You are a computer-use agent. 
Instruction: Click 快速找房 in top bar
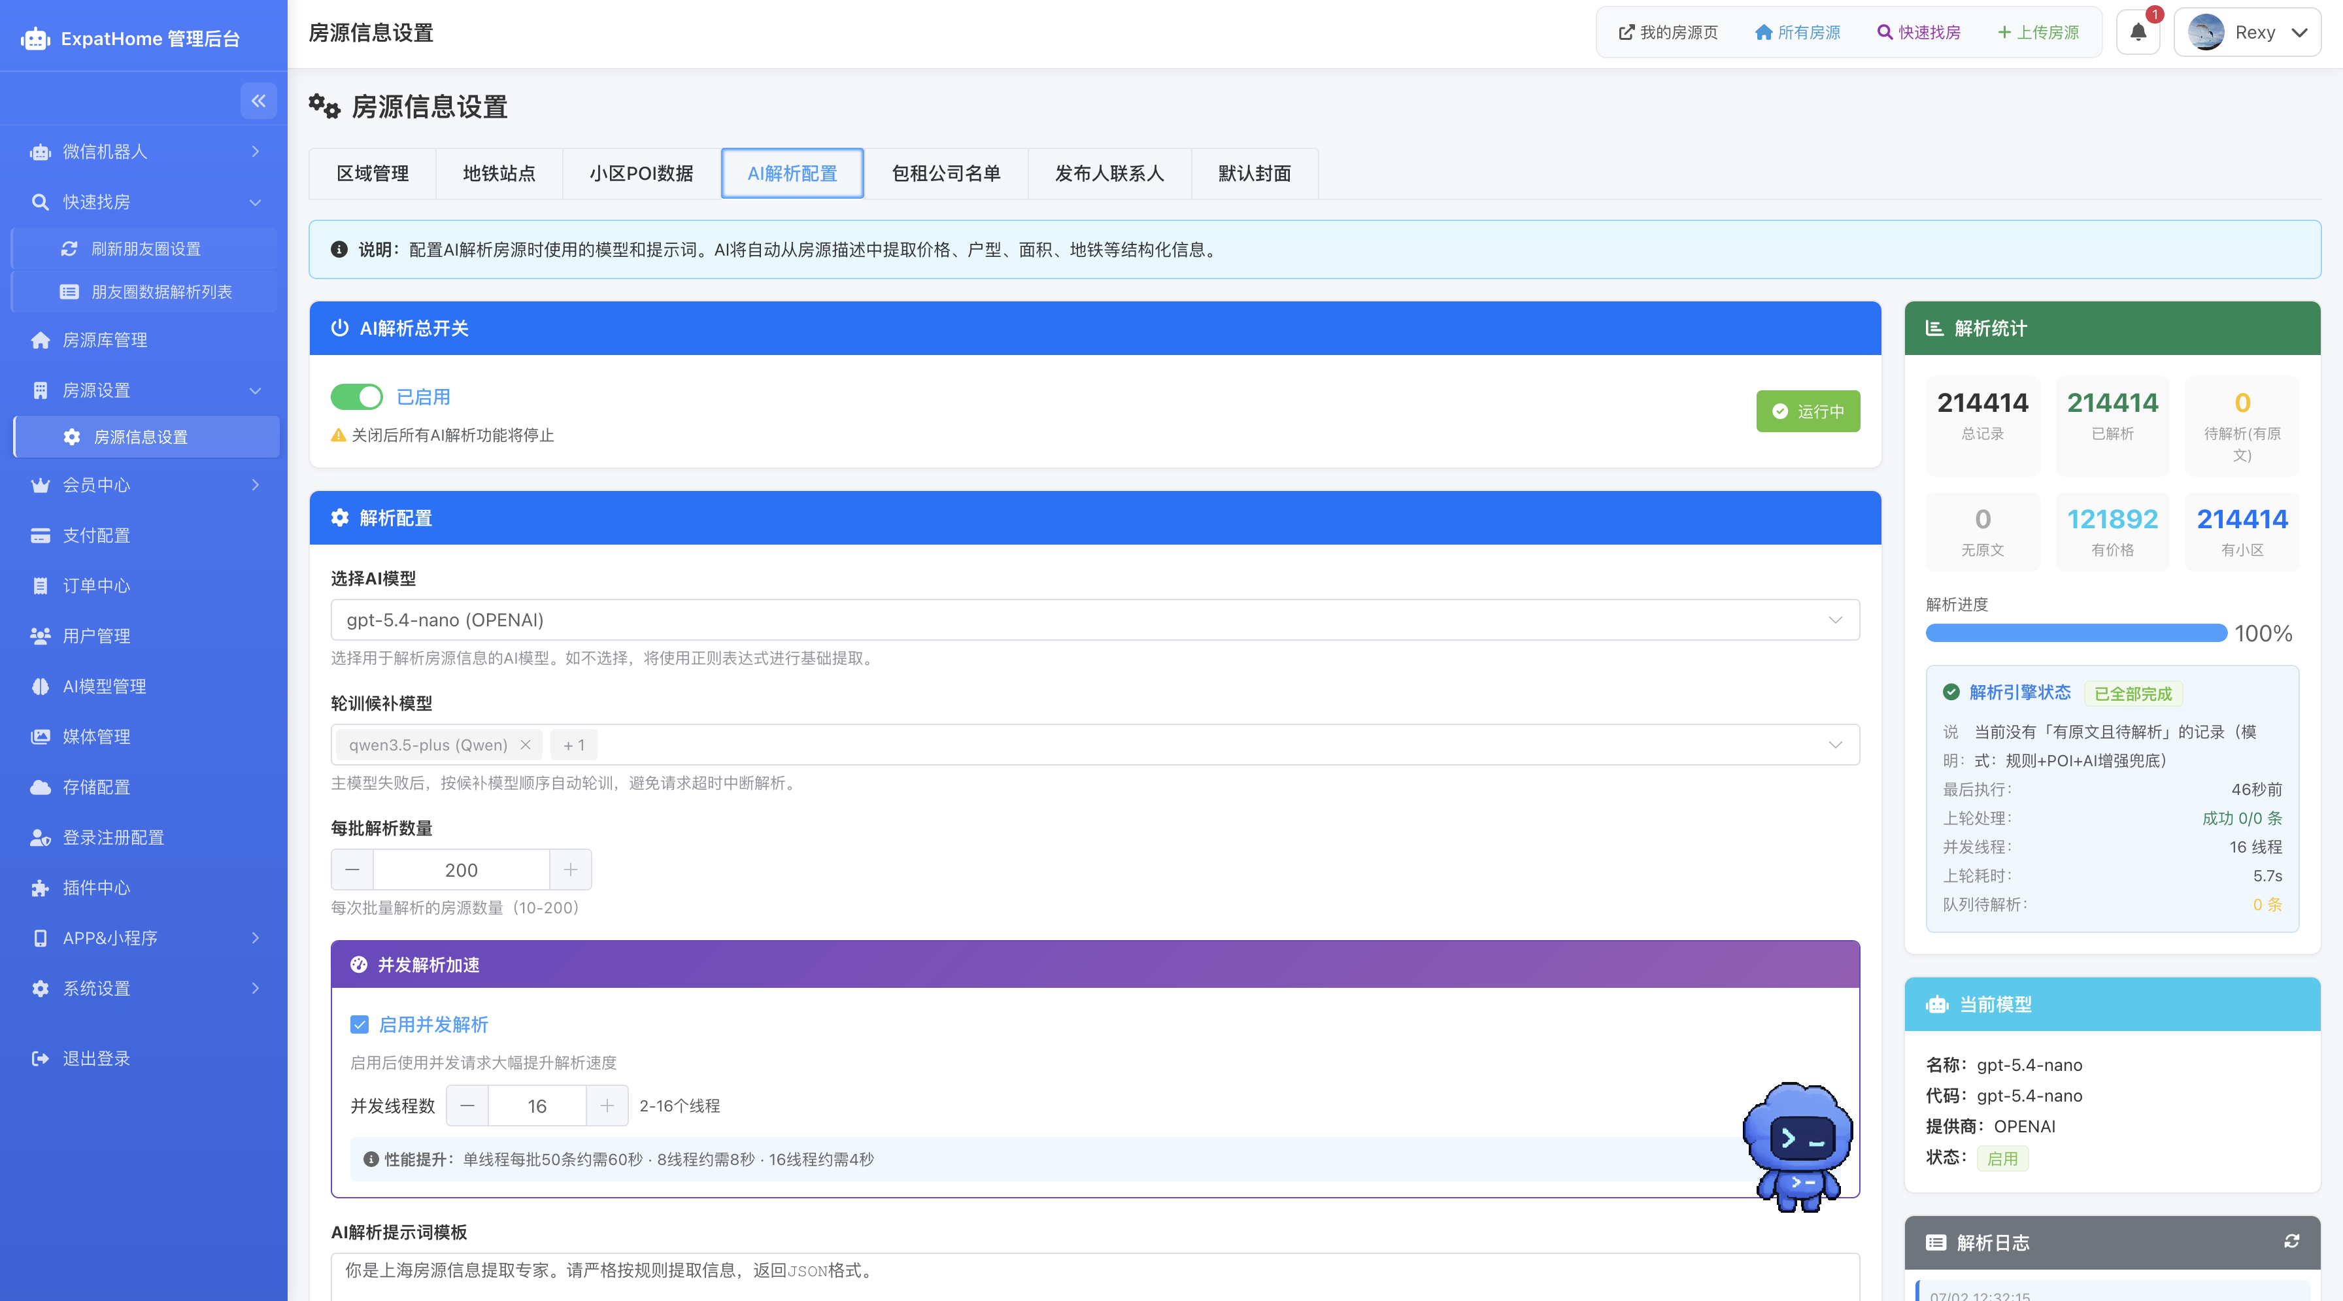click(x=1918, y=33)
